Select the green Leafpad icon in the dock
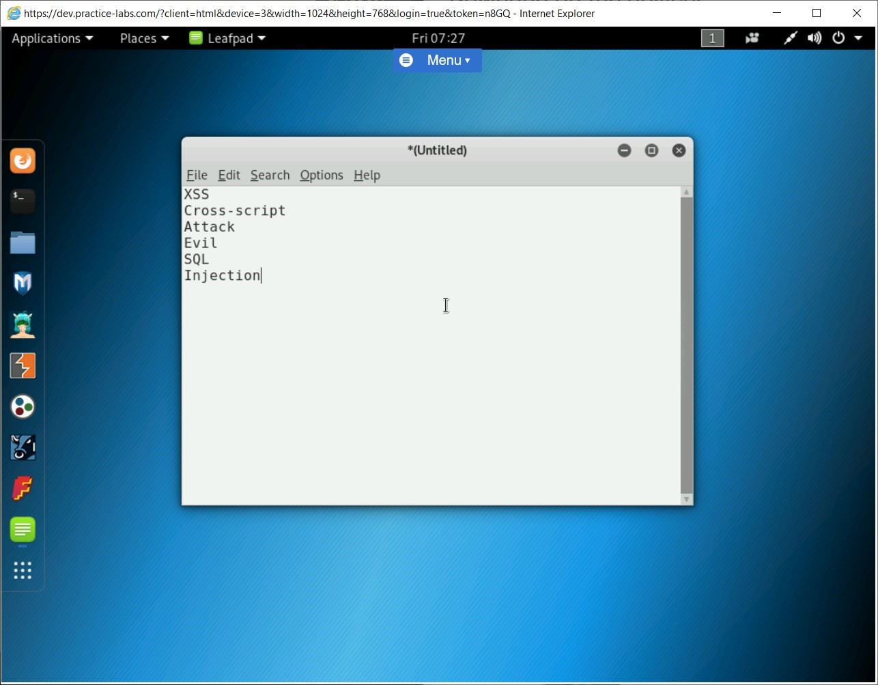The width and height of the screenshot is (878, 685). pos(23,530)
